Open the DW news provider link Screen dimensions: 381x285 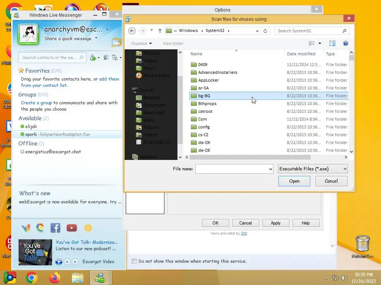[x=244, y=233]
